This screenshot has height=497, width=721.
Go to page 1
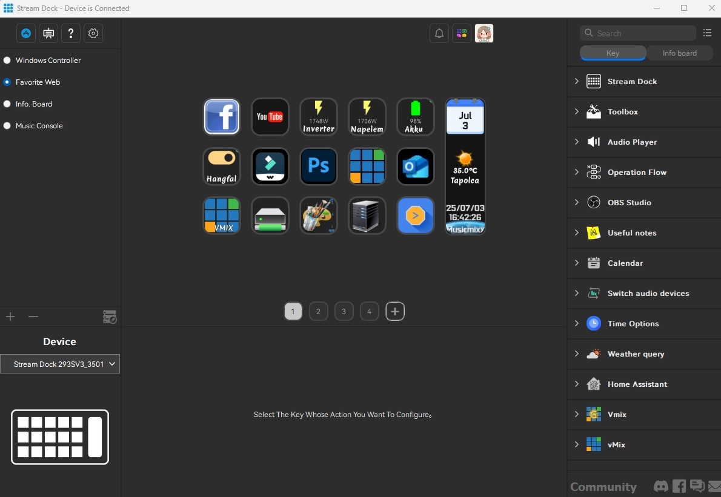tap(293, 311)
